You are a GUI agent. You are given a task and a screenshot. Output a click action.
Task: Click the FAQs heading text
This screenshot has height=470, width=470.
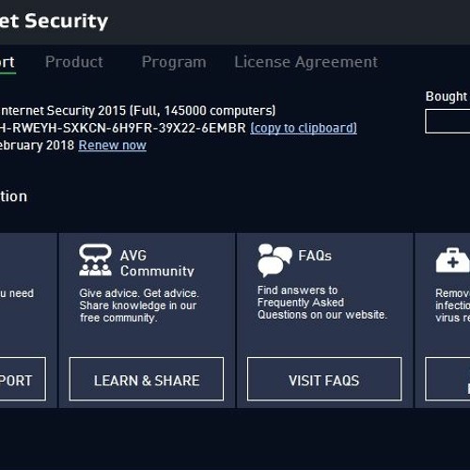(315, 256)
